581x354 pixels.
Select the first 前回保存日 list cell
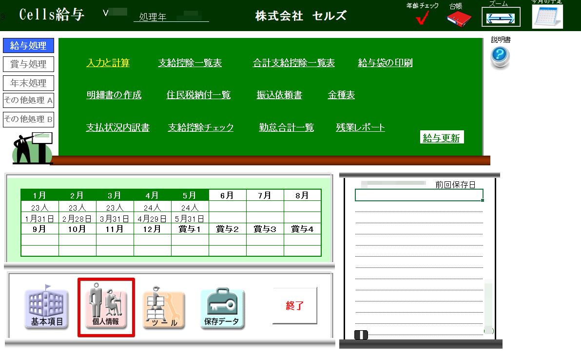[419, 195]
